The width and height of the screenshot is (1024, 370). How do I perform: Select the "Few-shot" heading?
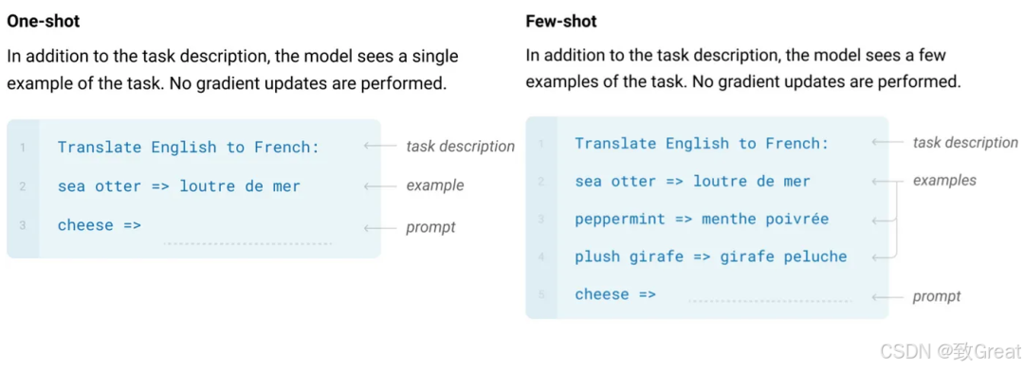[x=561, y=22]
